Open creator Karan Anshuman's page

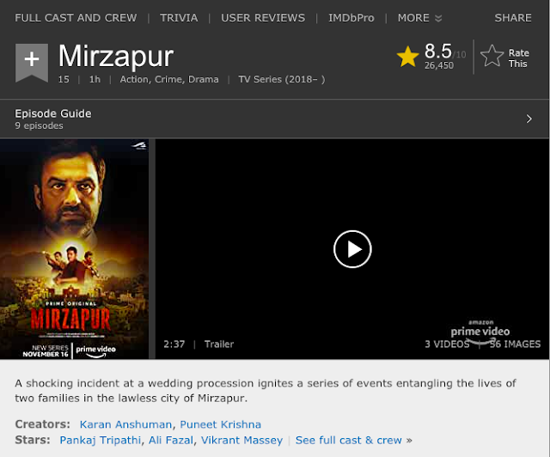(x=125, y=424)
